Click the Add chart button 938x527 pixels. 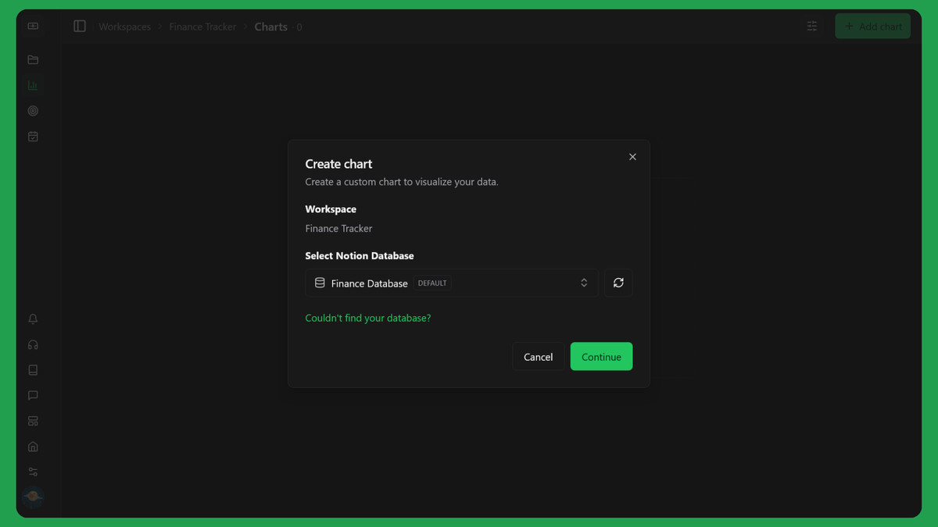coord(872,27)
